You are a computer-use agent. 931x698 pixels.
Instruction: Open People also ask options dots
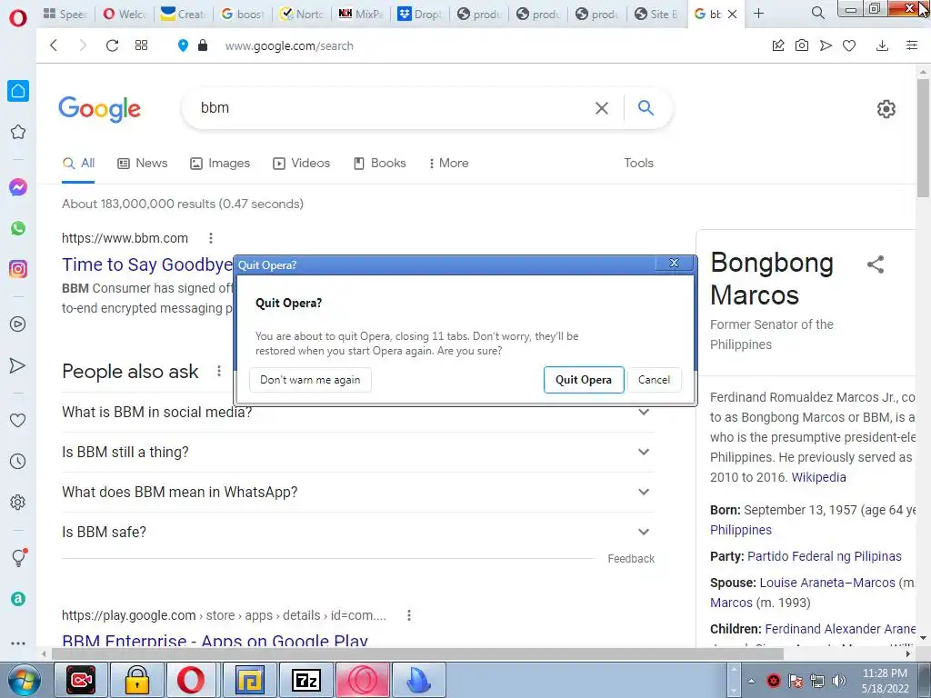tap(219, 371)
